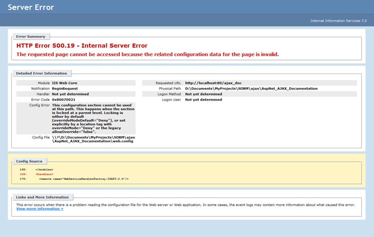Click 'HTTP Error 500.19 - Internal Server Error' heading

pyautogui.click(x=82, y=46)
